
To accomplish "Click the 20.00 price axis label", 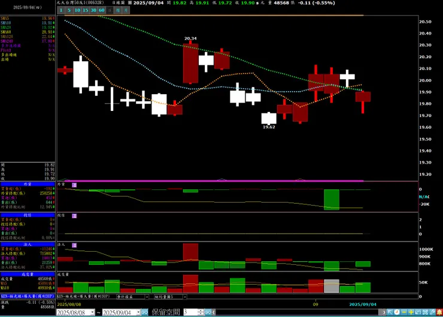I will pyautogui.click(x=425, y=80).
